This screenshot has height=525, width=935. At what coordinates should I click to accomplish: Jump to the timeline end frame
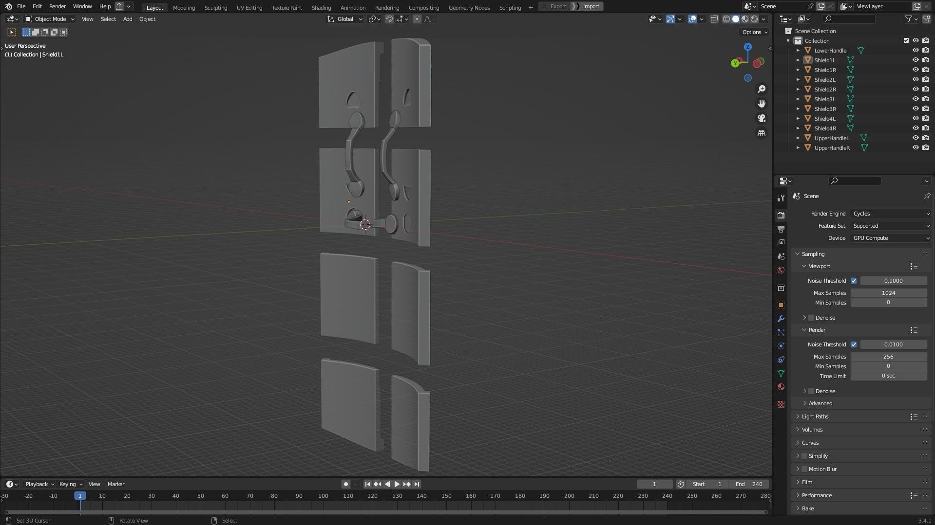417,484
